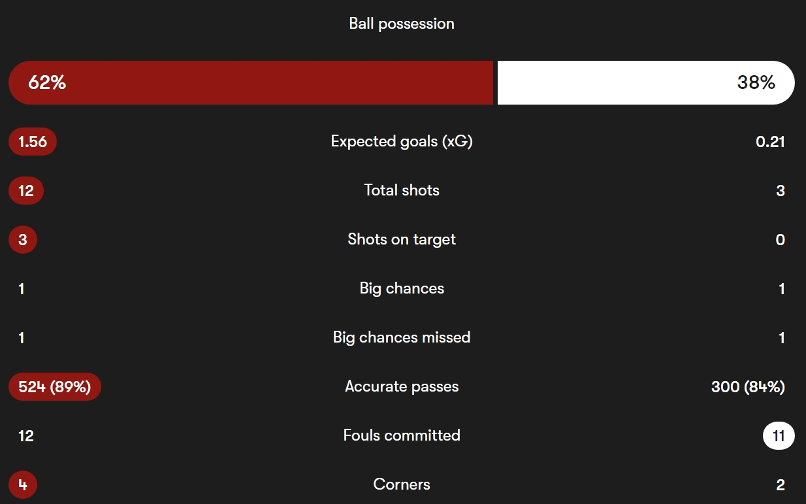Click the red 3 shots on target badge
Image resolution: width=806 pixels, height=504 pixels.
23,240
